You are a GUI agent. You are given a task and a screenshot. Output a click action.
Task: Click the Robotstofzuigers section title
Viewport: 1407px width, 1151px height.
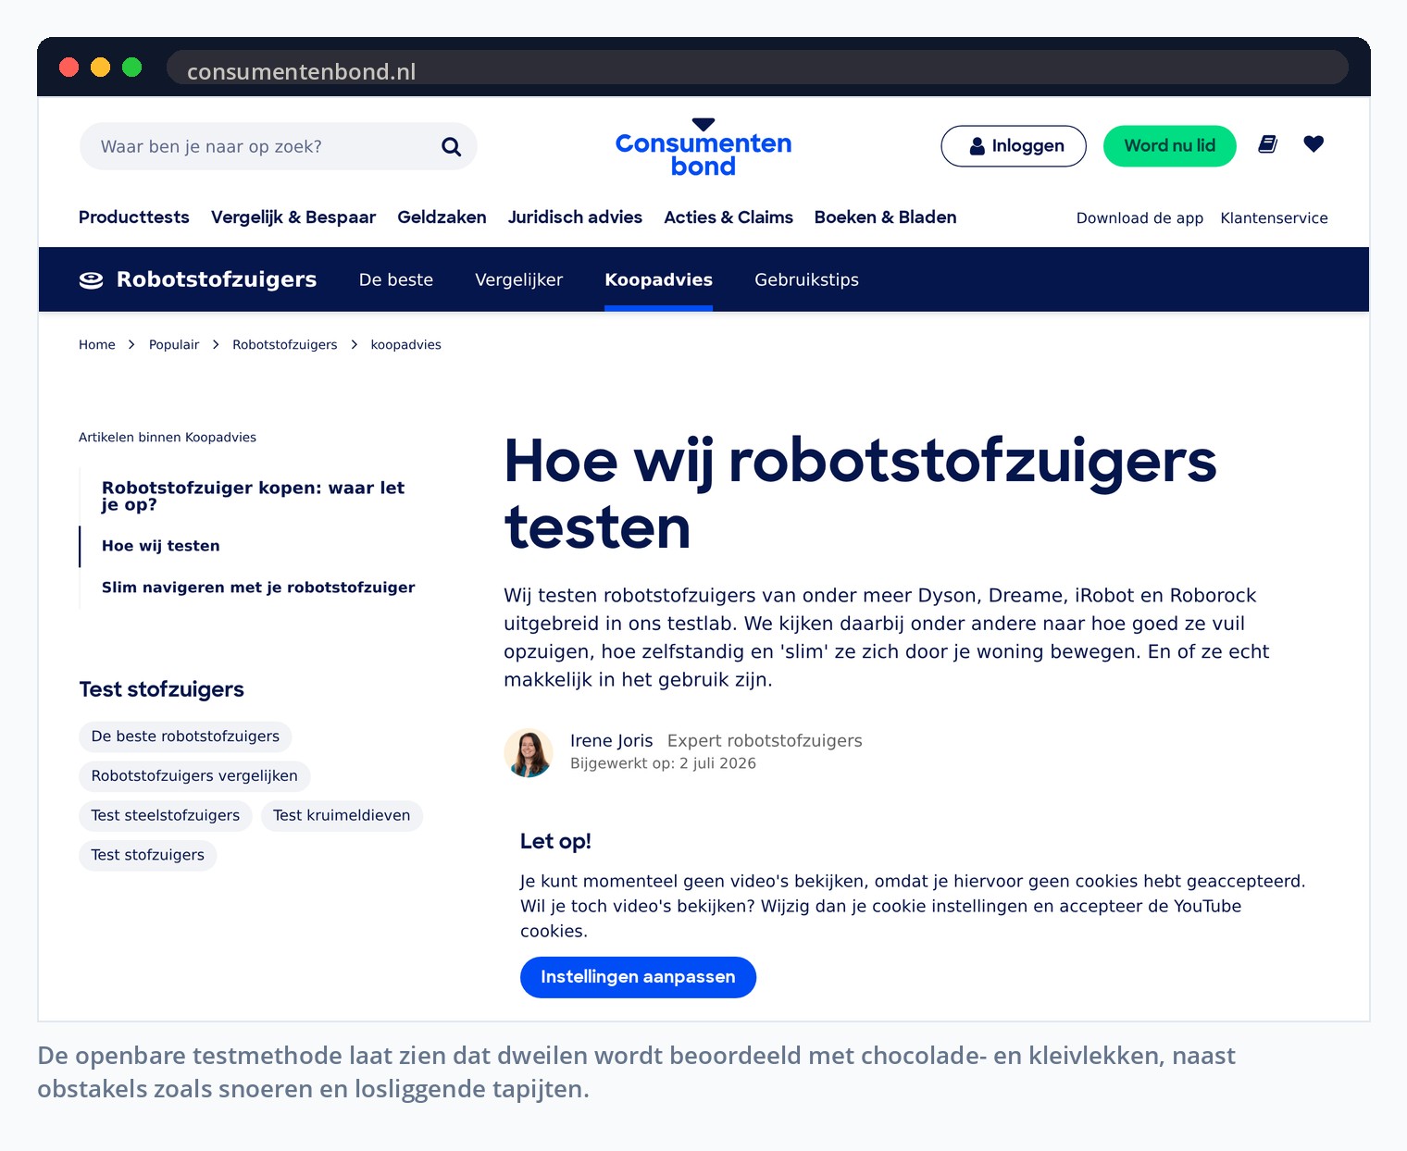pos(217,279)
